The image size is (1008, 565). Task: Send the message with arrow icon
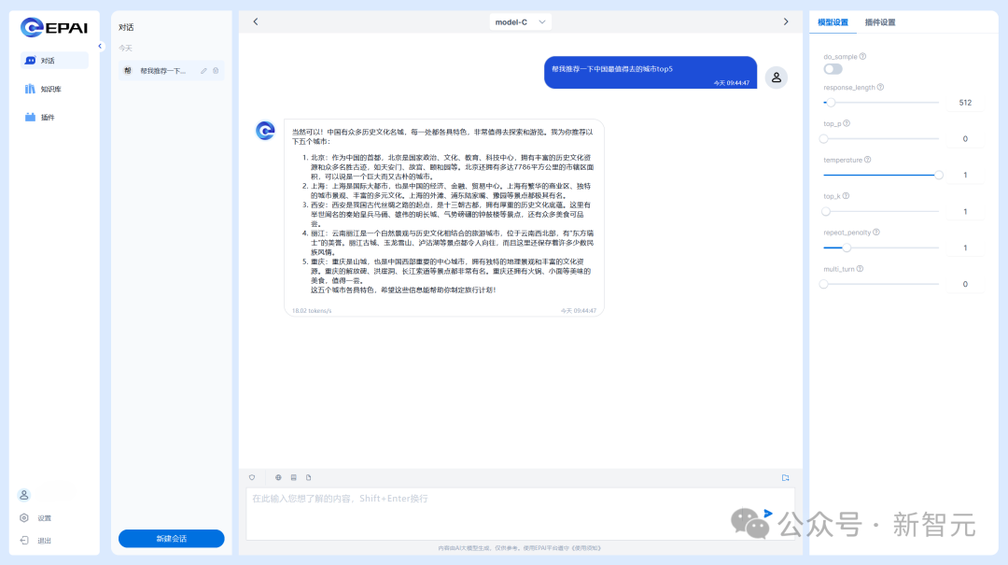click(x=768, y=513)
